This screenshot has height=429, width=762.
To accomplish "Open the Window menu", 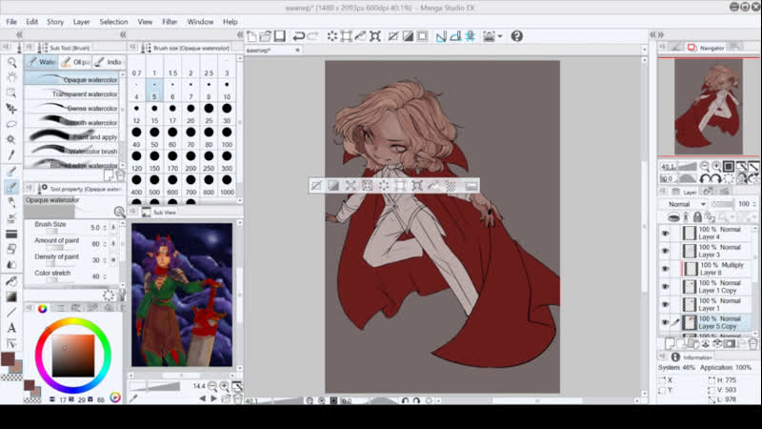I will coord(200,22).
